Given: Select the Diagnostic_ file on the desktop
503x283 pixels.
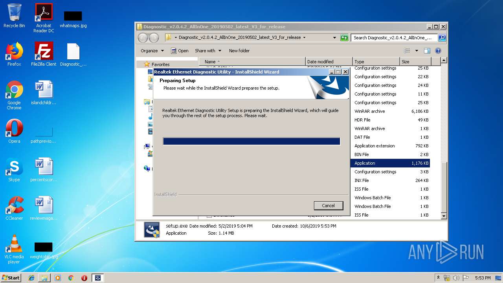Looking at the screenshot, I should (x=73, y=54).
